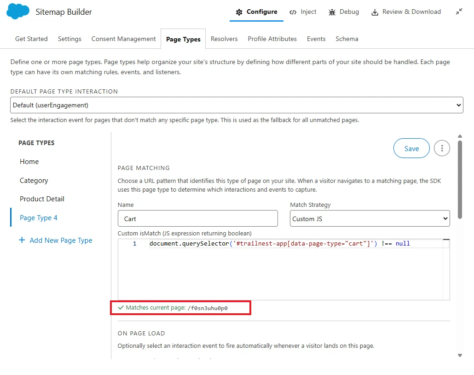Click the Debug bug icon
Viewport: 474px width, 375px height.
(332, 12)
